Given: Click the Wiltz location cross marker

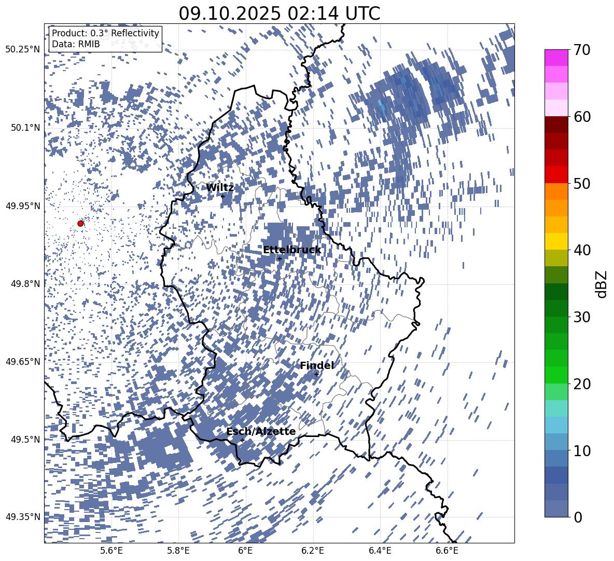Looking at the screenshot, I should (223, 196).
